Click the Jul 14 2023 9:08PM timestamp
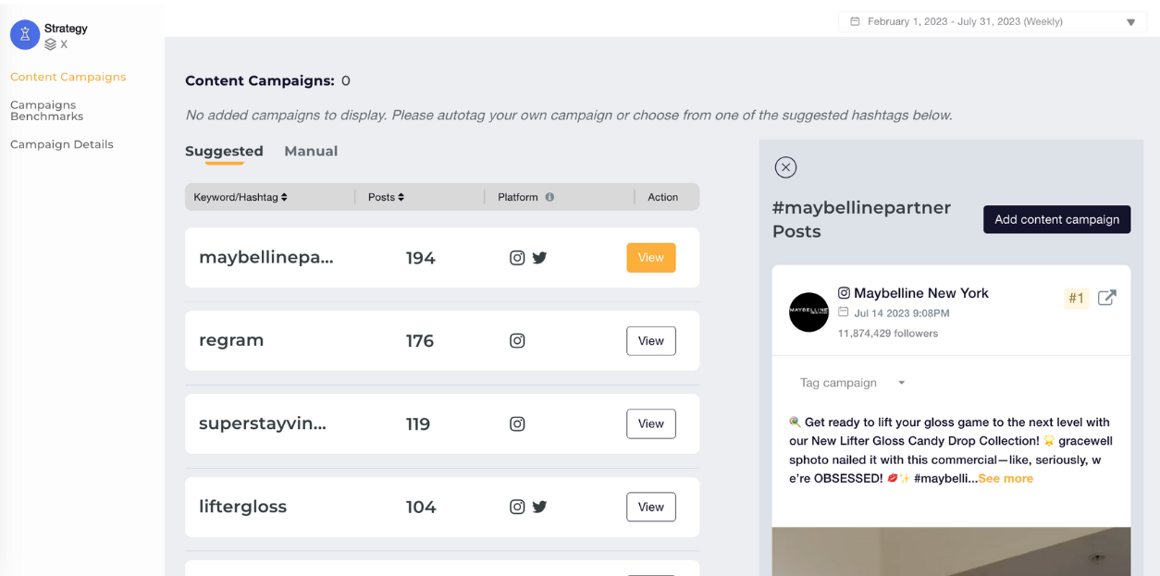The width and height of the screenshot is (1160, 576). 902,313
